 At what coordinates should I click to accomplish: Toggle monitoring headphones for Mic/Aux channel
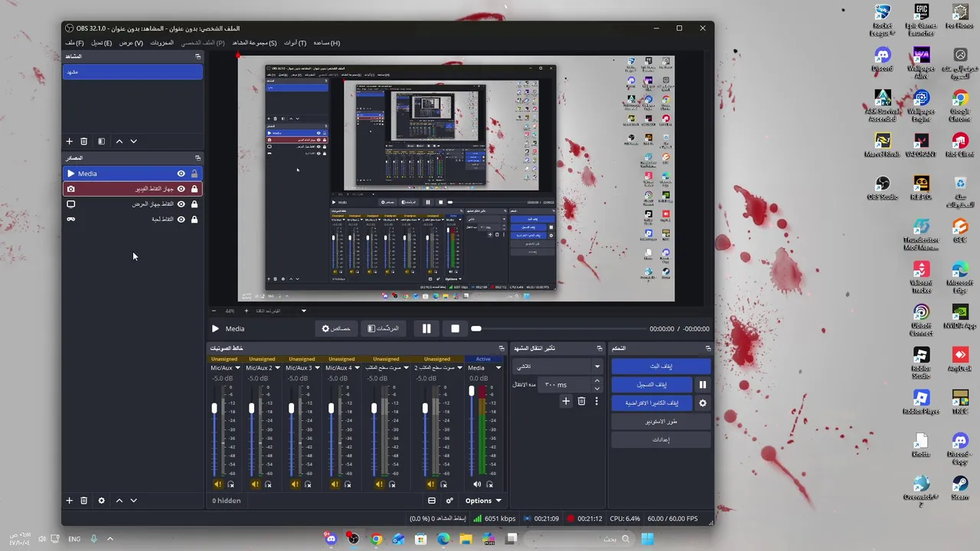[230, 484]
